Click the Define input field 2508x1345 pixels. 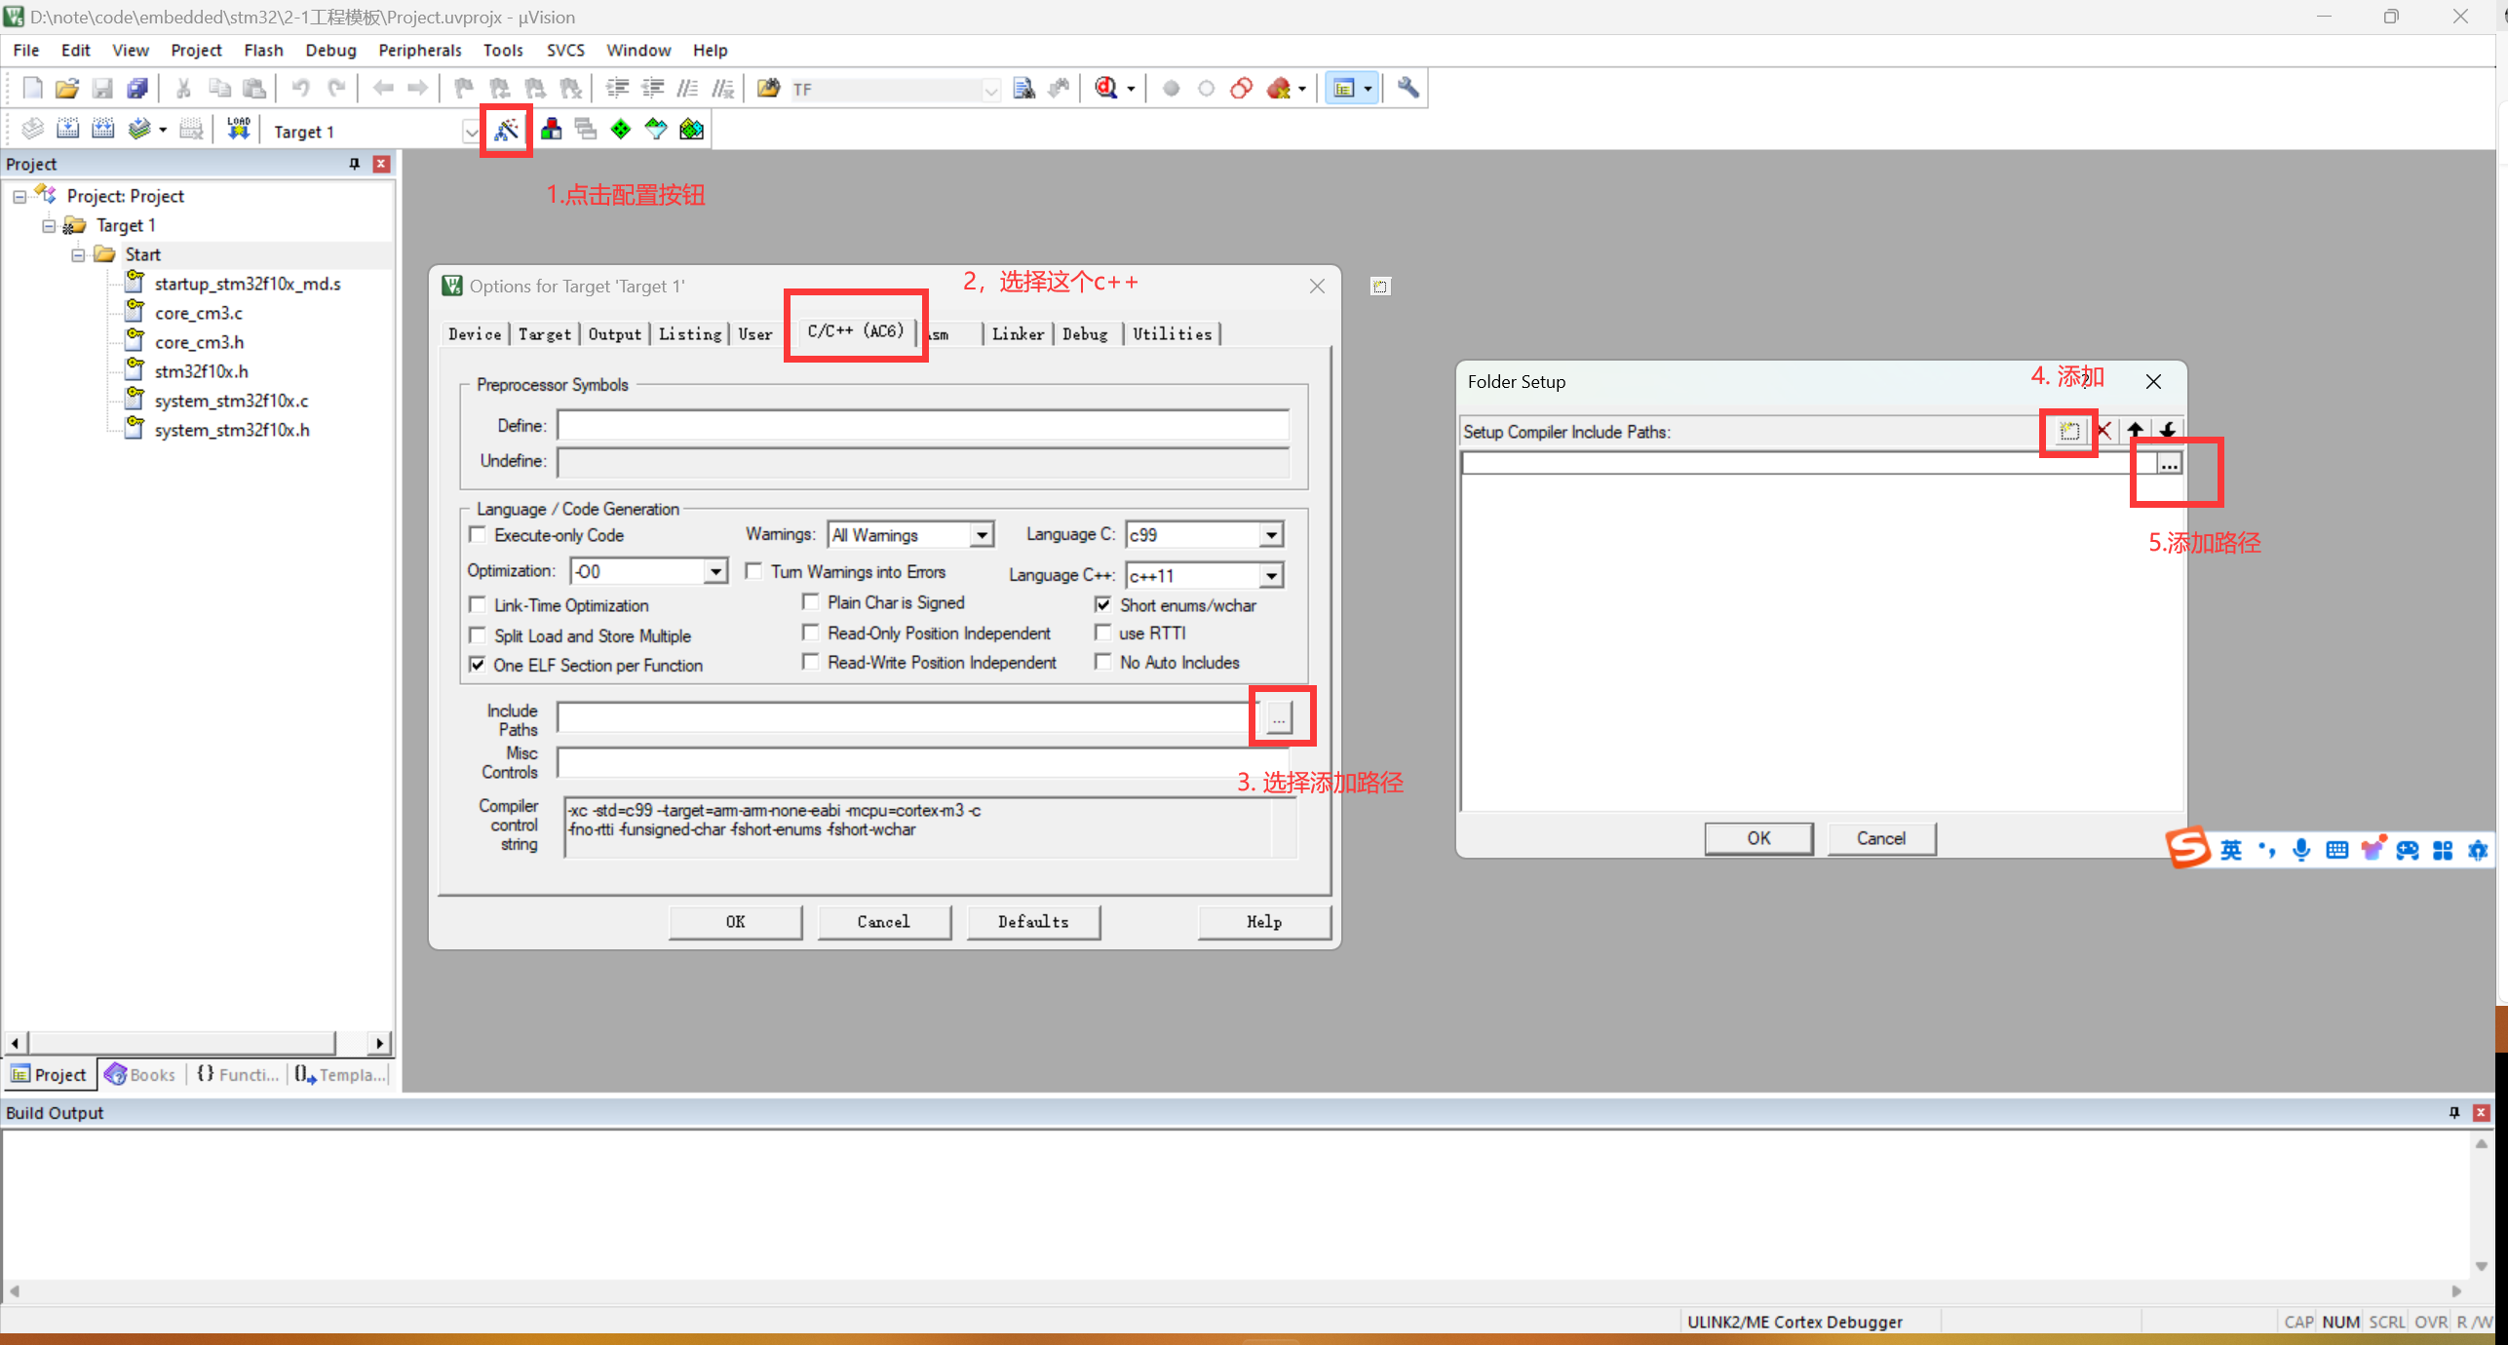[923, 426]
